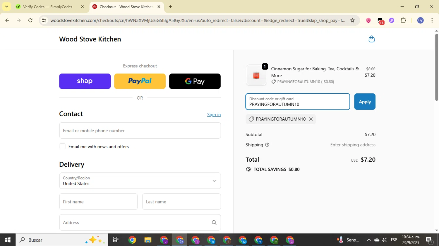Click the browser address bar URL
Image resolution: width=439 pixels, height=246 pixels.
tap(198, 20)
